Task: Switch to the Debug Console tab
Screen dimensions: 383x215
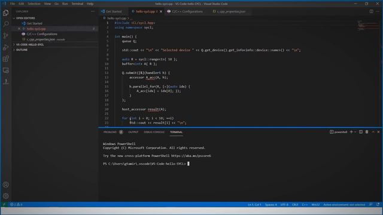Action: point(154,132)
